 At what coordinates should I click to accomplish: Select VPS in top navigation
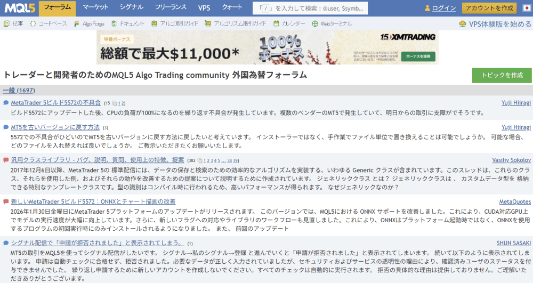[204, 7]
